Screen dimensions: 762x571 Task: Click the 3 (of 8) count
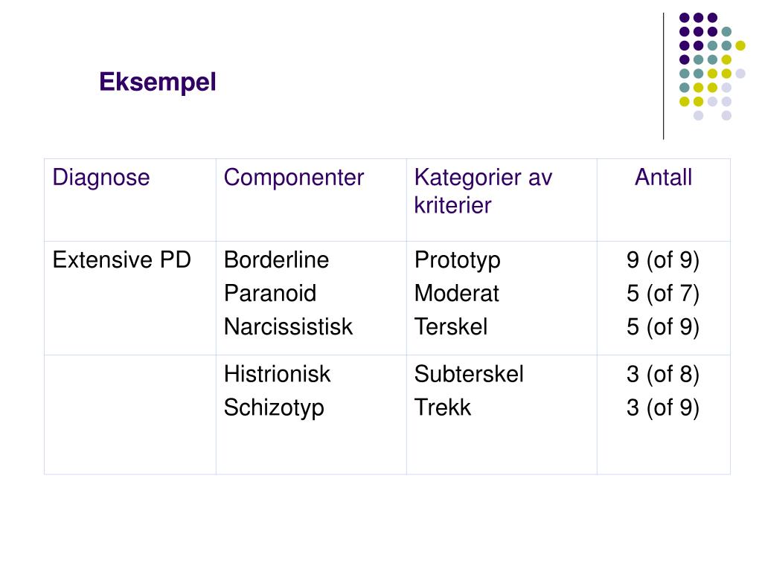point(663,375)
